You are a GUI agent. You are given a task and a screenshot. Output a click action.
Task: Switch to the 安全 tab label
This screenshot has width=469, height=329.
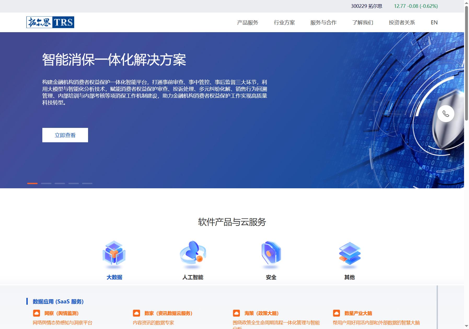[271, 277]
